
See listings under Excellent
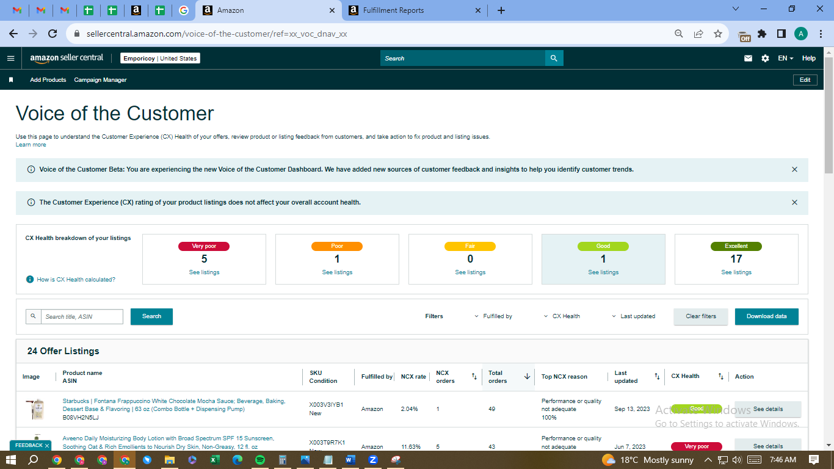(x=736, y=272)
